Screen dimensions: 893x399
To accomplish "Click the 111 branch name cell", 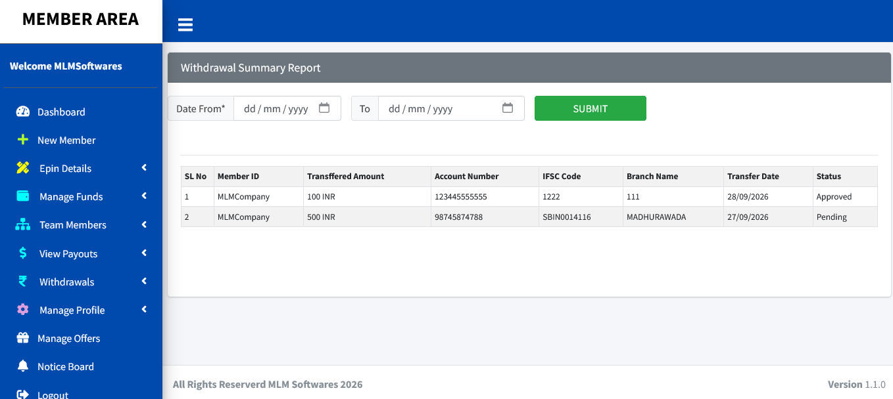I will 673,197.
